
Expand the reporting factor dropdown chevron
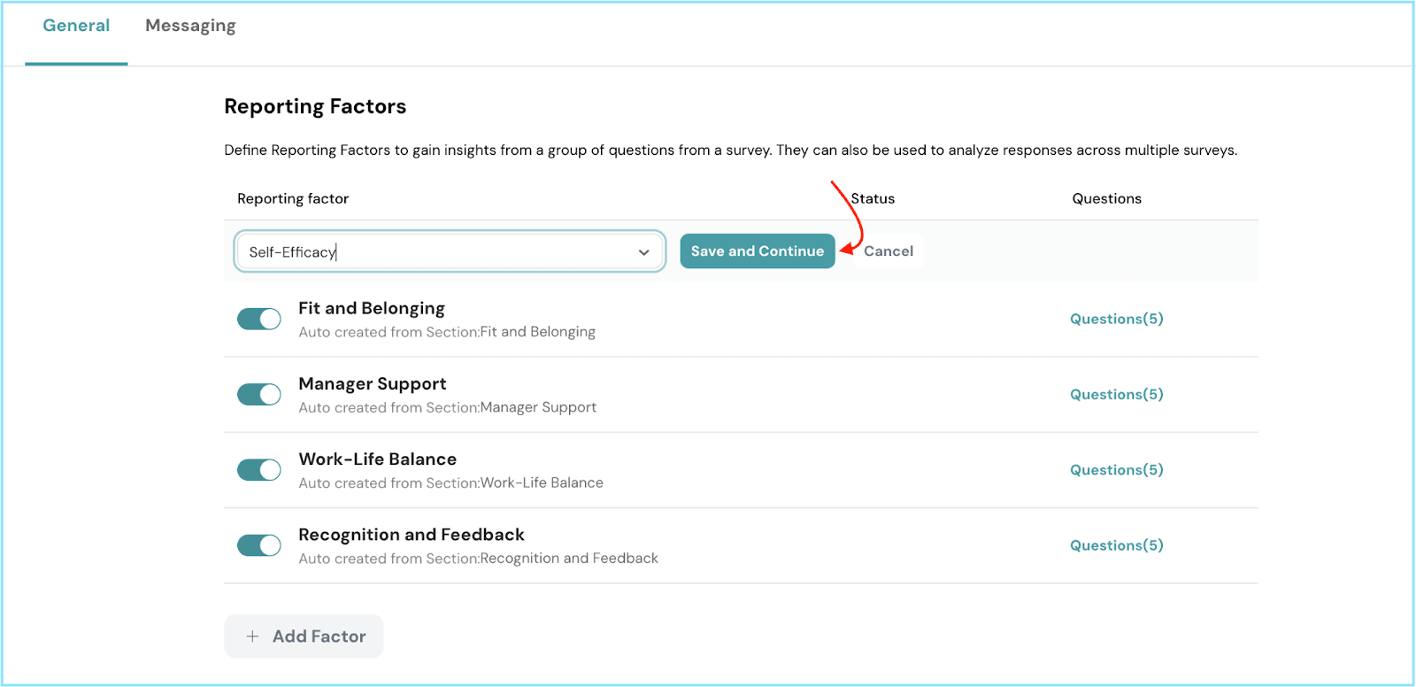tap(643, 252)
